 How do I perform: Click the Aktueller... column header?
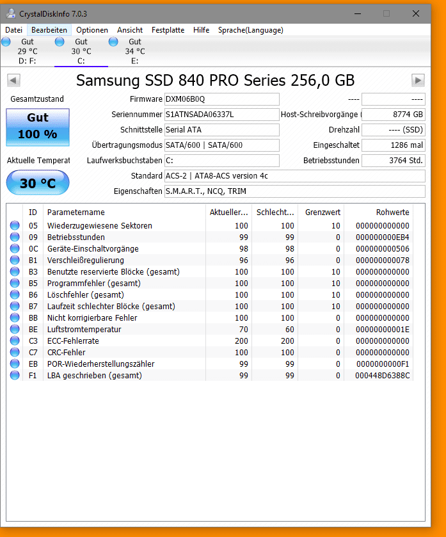click(x=228, y=212)
